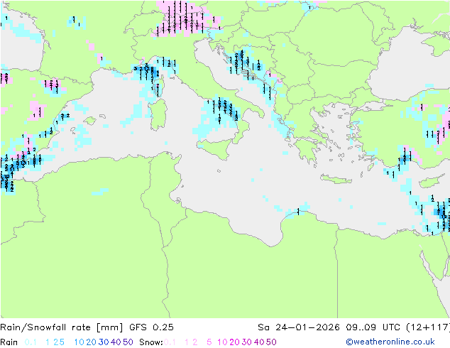The height and width of the screenshot is (348, 450).
Task: Click the island of Sardinia on map
Action: point(158,115)
